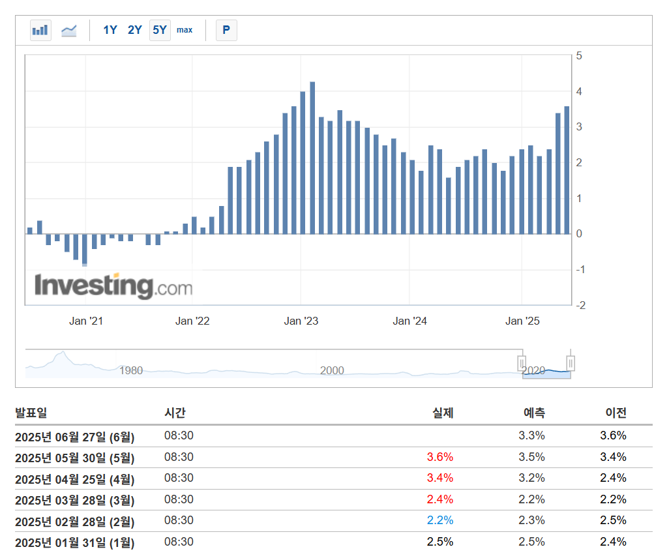
Task: Click the 2000 point in navigator timeline
Action: 332,370
